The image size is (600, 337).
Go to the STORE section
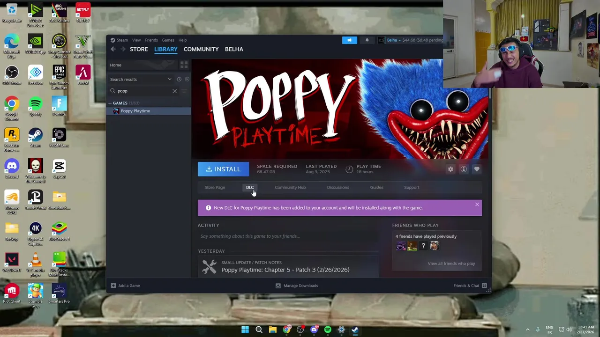(x=139, y=49)
